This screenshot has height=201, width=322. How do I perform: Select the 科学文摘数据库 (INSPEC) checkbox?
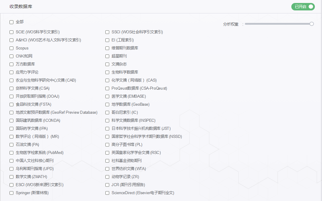[x=107, y=120]
